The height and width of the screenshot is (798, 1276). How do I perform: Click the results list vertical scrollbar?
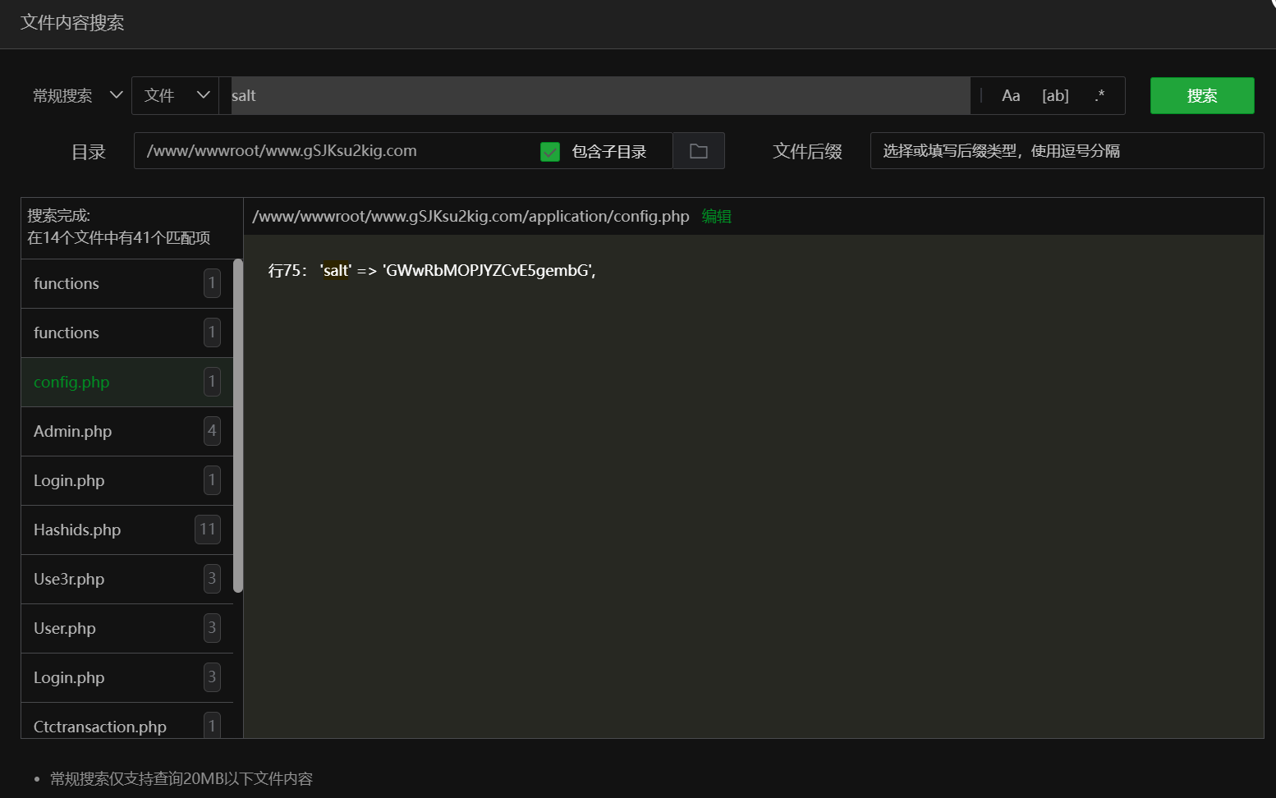(x=238, y=425)
